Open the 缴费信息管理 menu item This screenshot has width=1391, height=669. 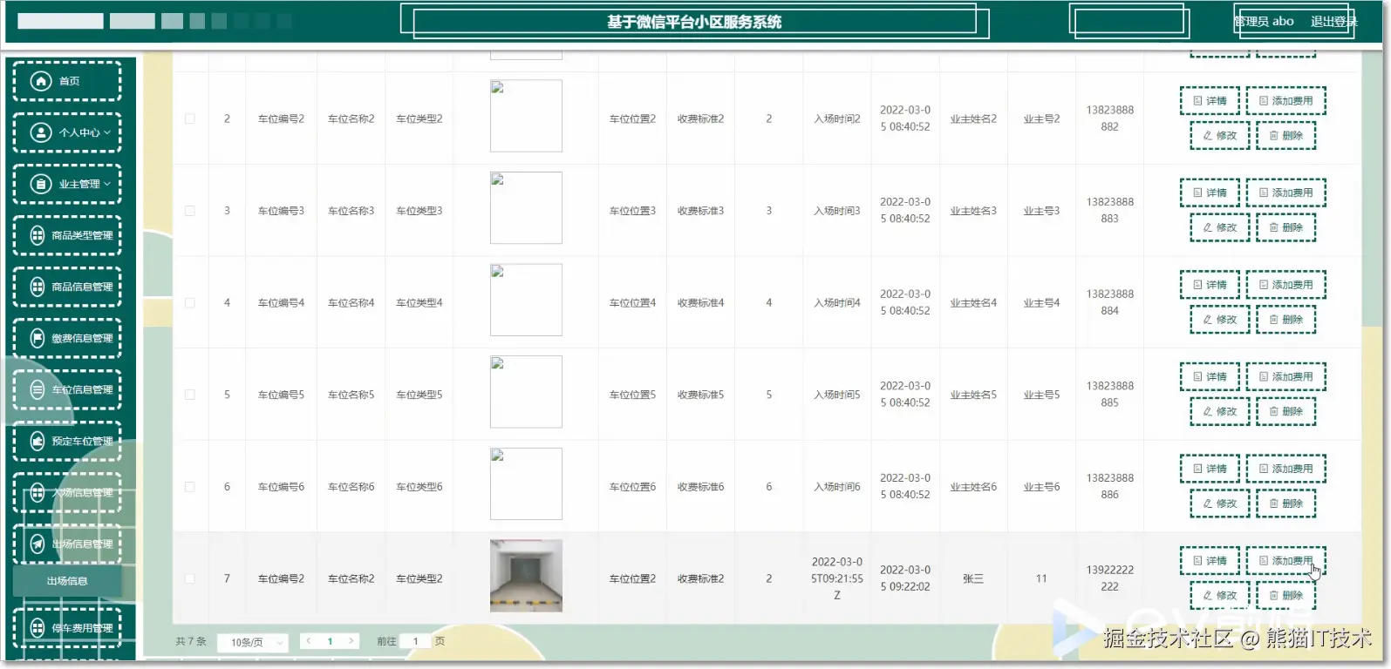point(67,338)
